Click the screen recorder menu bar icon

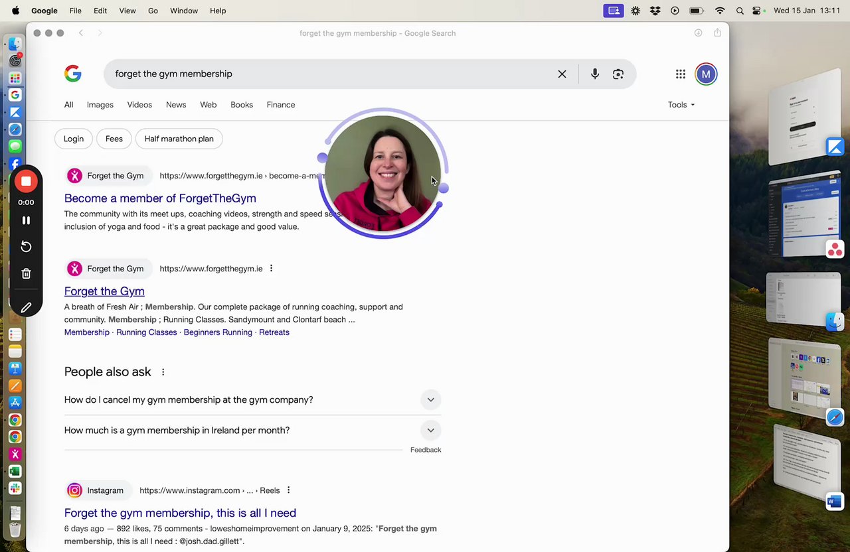tap(614, 11)
